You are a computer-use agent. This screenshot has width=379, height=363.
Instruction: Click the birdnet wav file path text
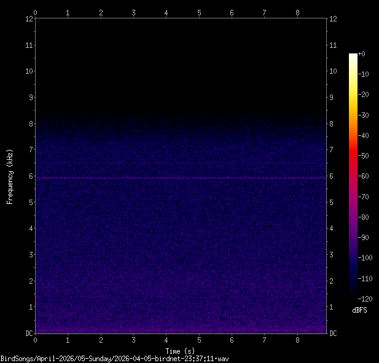(x=115, y=358)
